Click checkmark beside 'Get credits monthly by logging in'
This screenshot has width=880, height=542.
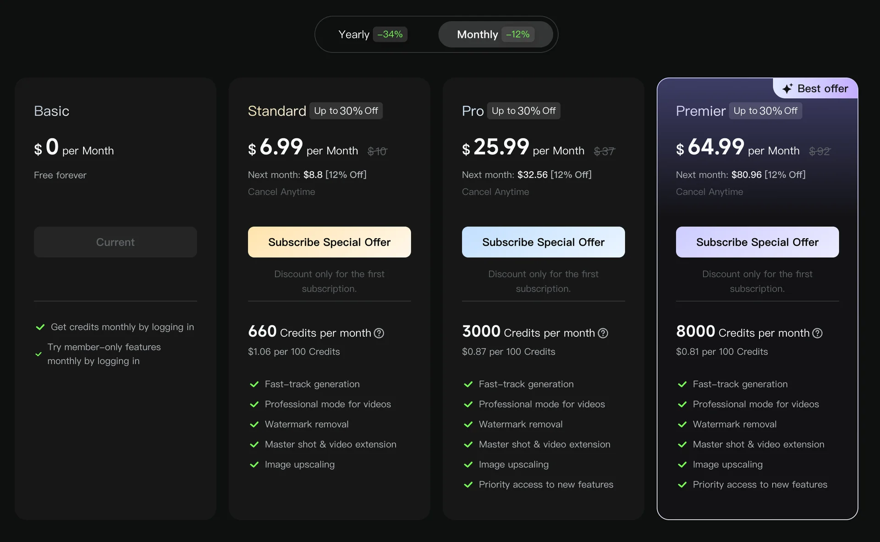(x=40, y=327)
